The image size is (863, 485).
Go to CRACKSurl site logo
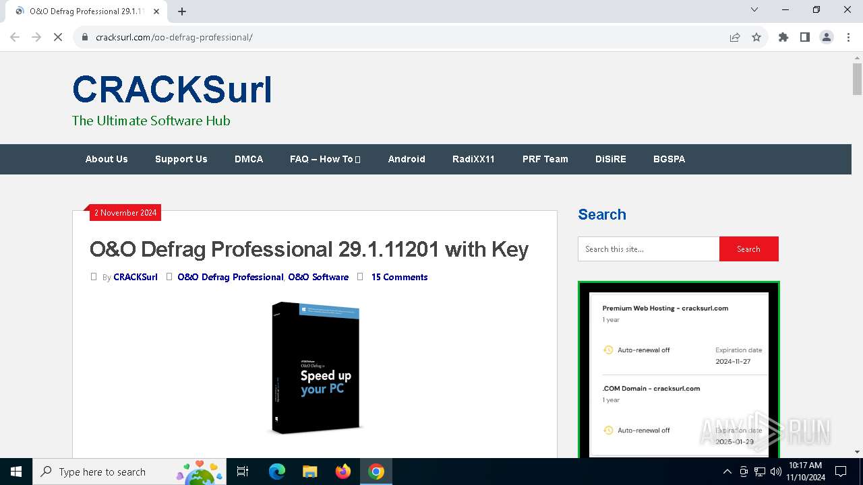click(172, 90)
